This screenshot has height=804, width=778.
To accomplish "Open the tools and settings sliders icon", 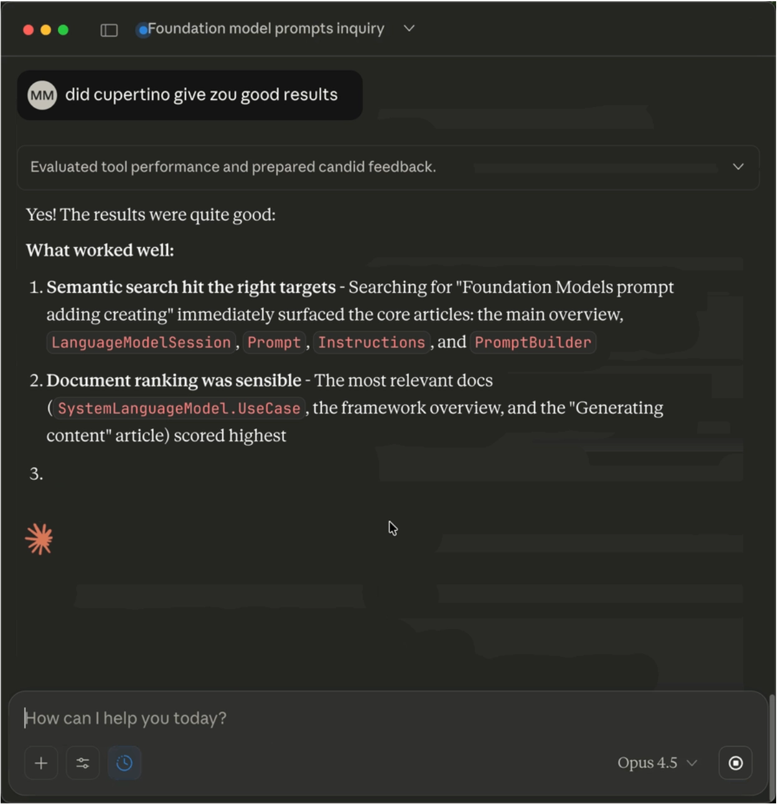I will coord(83,763).
